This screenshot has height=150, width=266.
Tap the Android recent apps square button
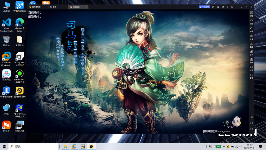(x=251, y=129)
